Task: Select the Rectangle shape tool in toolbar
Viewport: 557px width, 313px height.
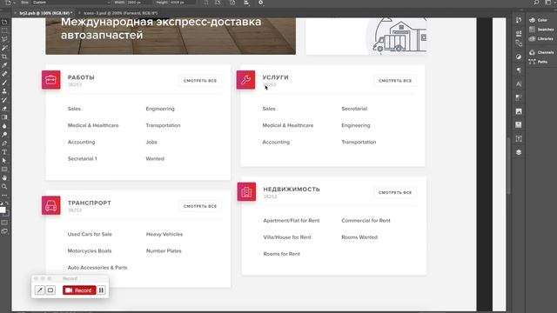Action: click(4, 170)
